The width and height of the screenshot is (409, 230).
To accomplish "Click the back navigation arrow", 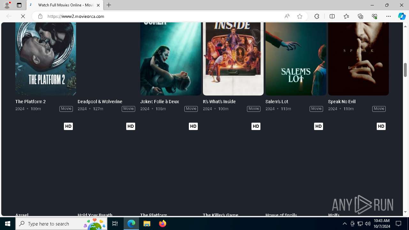I will click(x=9, y=16).
